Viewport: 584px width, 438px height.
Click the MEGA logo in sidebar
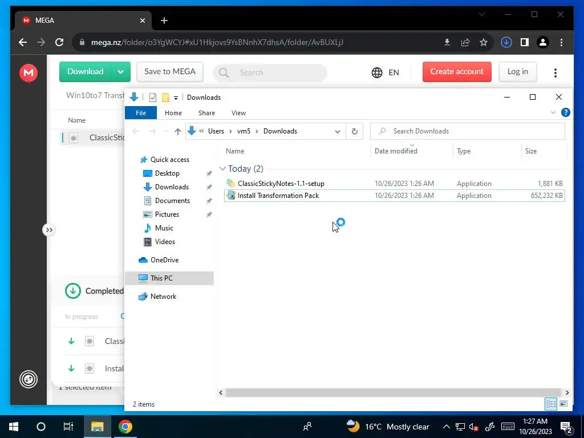click(29, 72)
